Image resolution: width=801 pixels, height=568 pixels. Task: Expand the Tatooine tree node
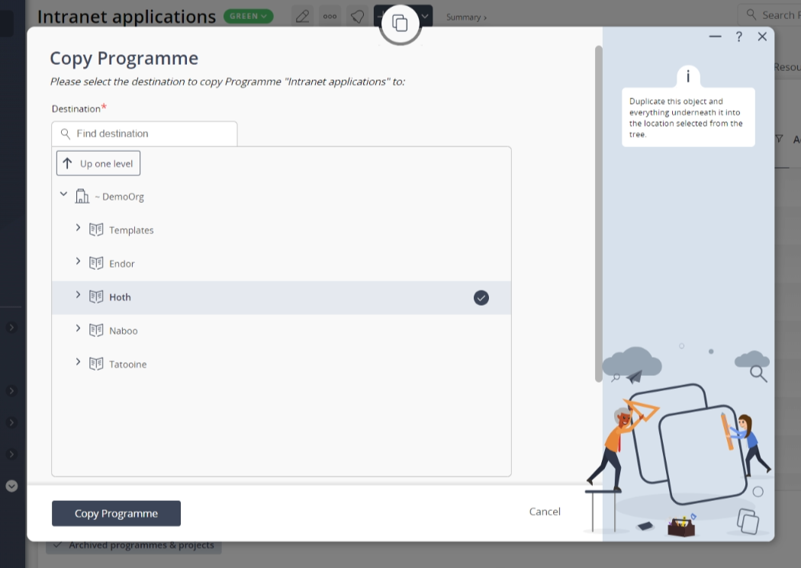78,362
